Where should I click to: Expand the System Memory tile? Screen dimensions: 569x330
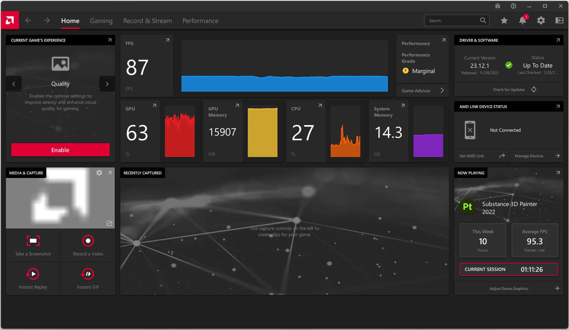[403, 105]
